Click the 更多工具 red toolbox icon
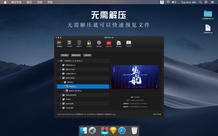The height and width of the screenshot is (136, 218). 109,43
